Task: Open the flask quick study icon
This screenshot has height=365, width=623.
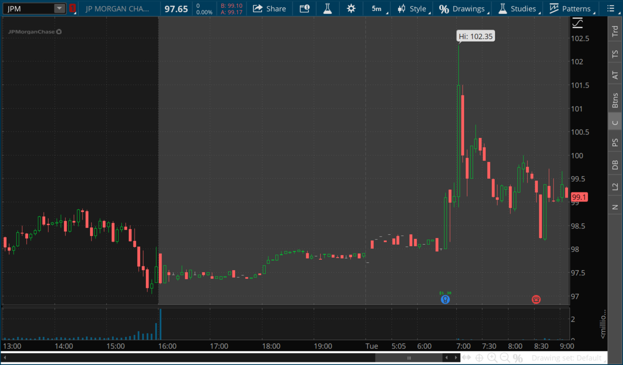Action: tap(327, 8)
